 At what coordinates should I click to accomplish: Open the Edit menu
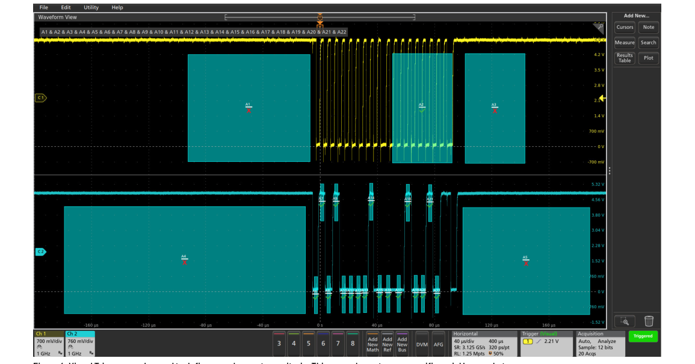pyautogui.click(x=66, y=8)
